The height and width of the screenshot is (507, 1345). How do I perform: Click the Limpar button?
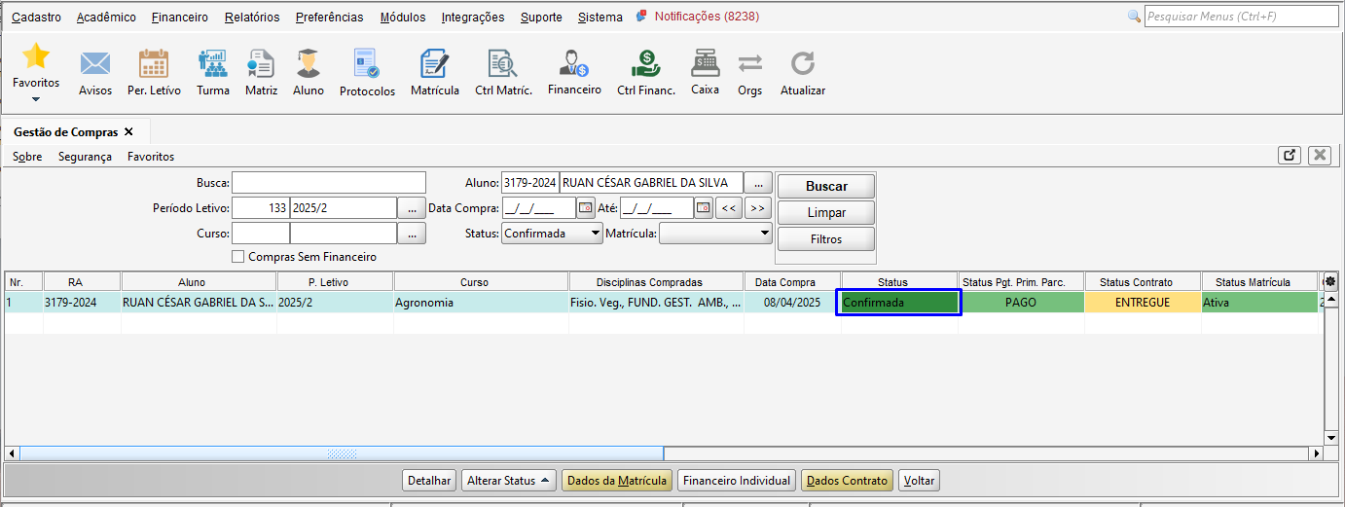click(826, 212)
